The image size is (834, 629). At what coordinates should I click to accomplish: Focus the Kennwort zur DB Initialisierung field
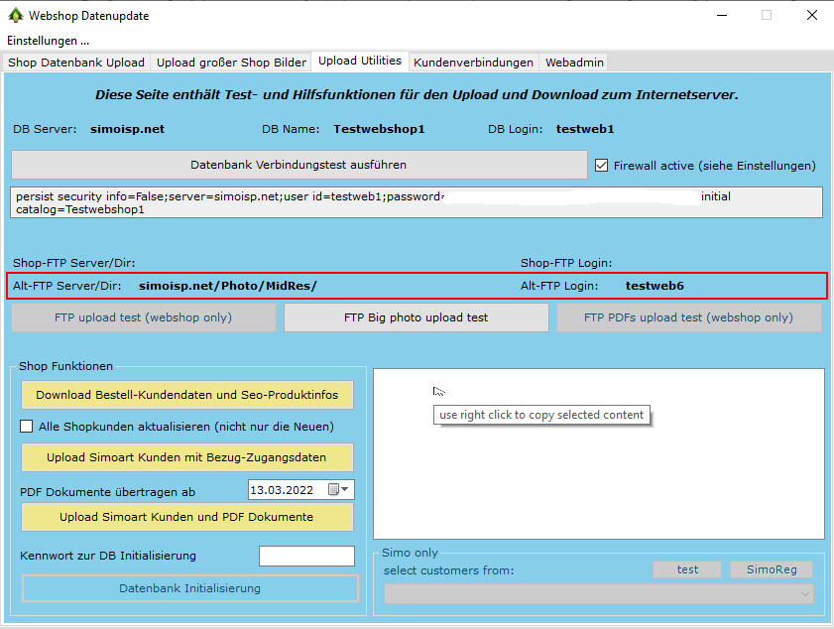click(x=305, y=556)
